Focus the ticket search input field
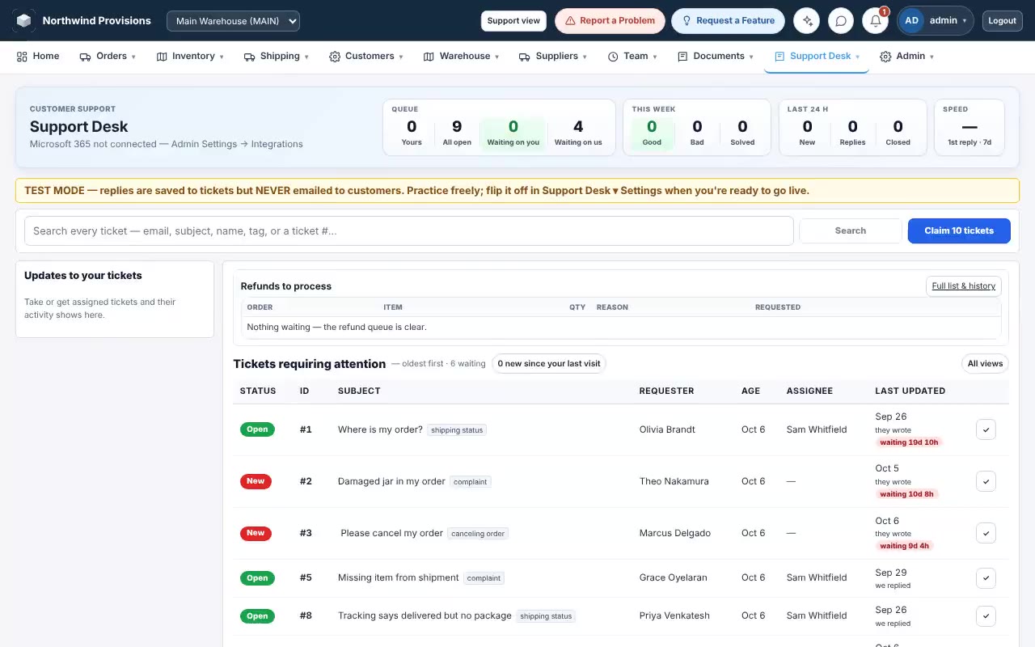Viewport: 1035px width, 647px height. click(x=409, y=231)
